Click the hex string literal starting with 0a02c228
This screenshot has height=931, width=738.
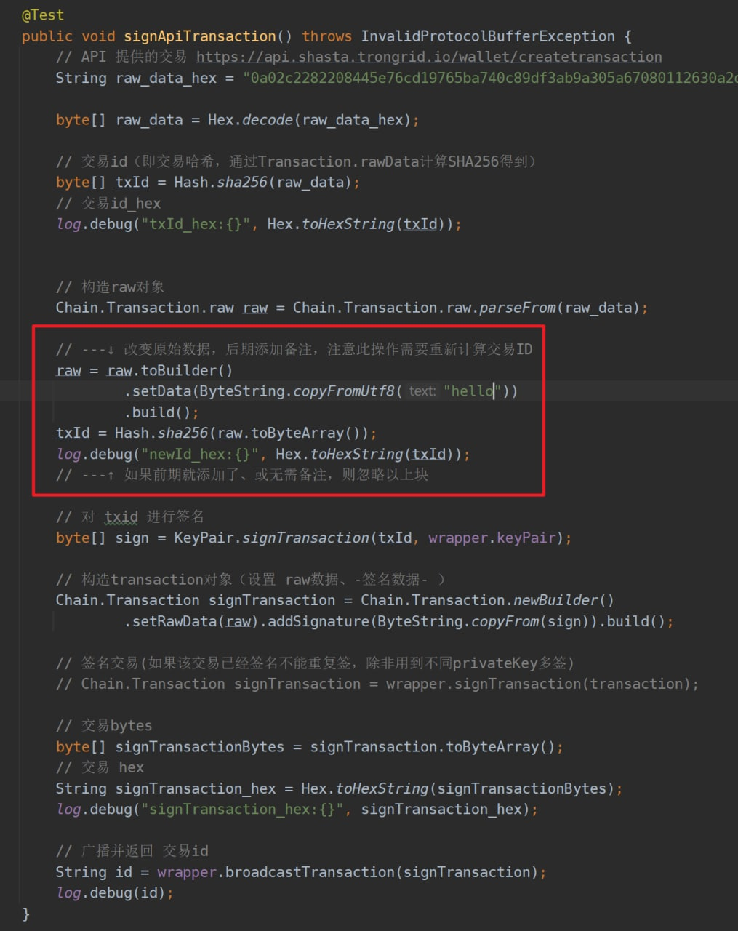[x=490, y=78]
